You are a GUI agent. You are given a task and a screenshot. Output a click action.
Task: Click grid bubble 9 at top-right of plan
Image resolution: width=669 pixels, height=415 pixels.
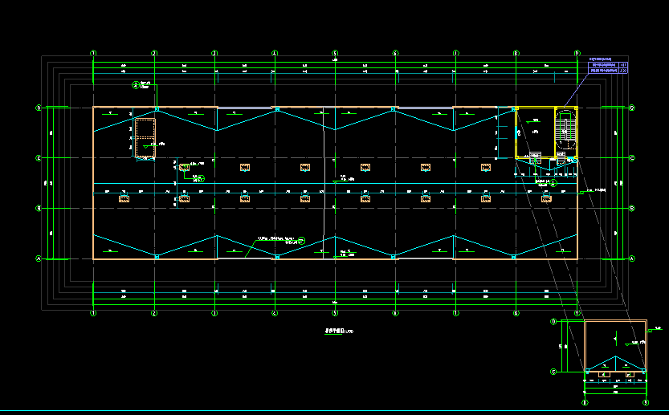click(577, 54)
